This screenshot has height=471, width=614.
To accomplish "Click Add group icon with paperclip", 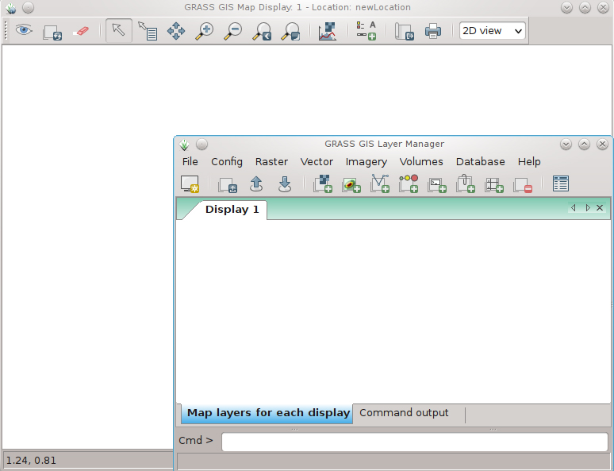I will 466,183.
